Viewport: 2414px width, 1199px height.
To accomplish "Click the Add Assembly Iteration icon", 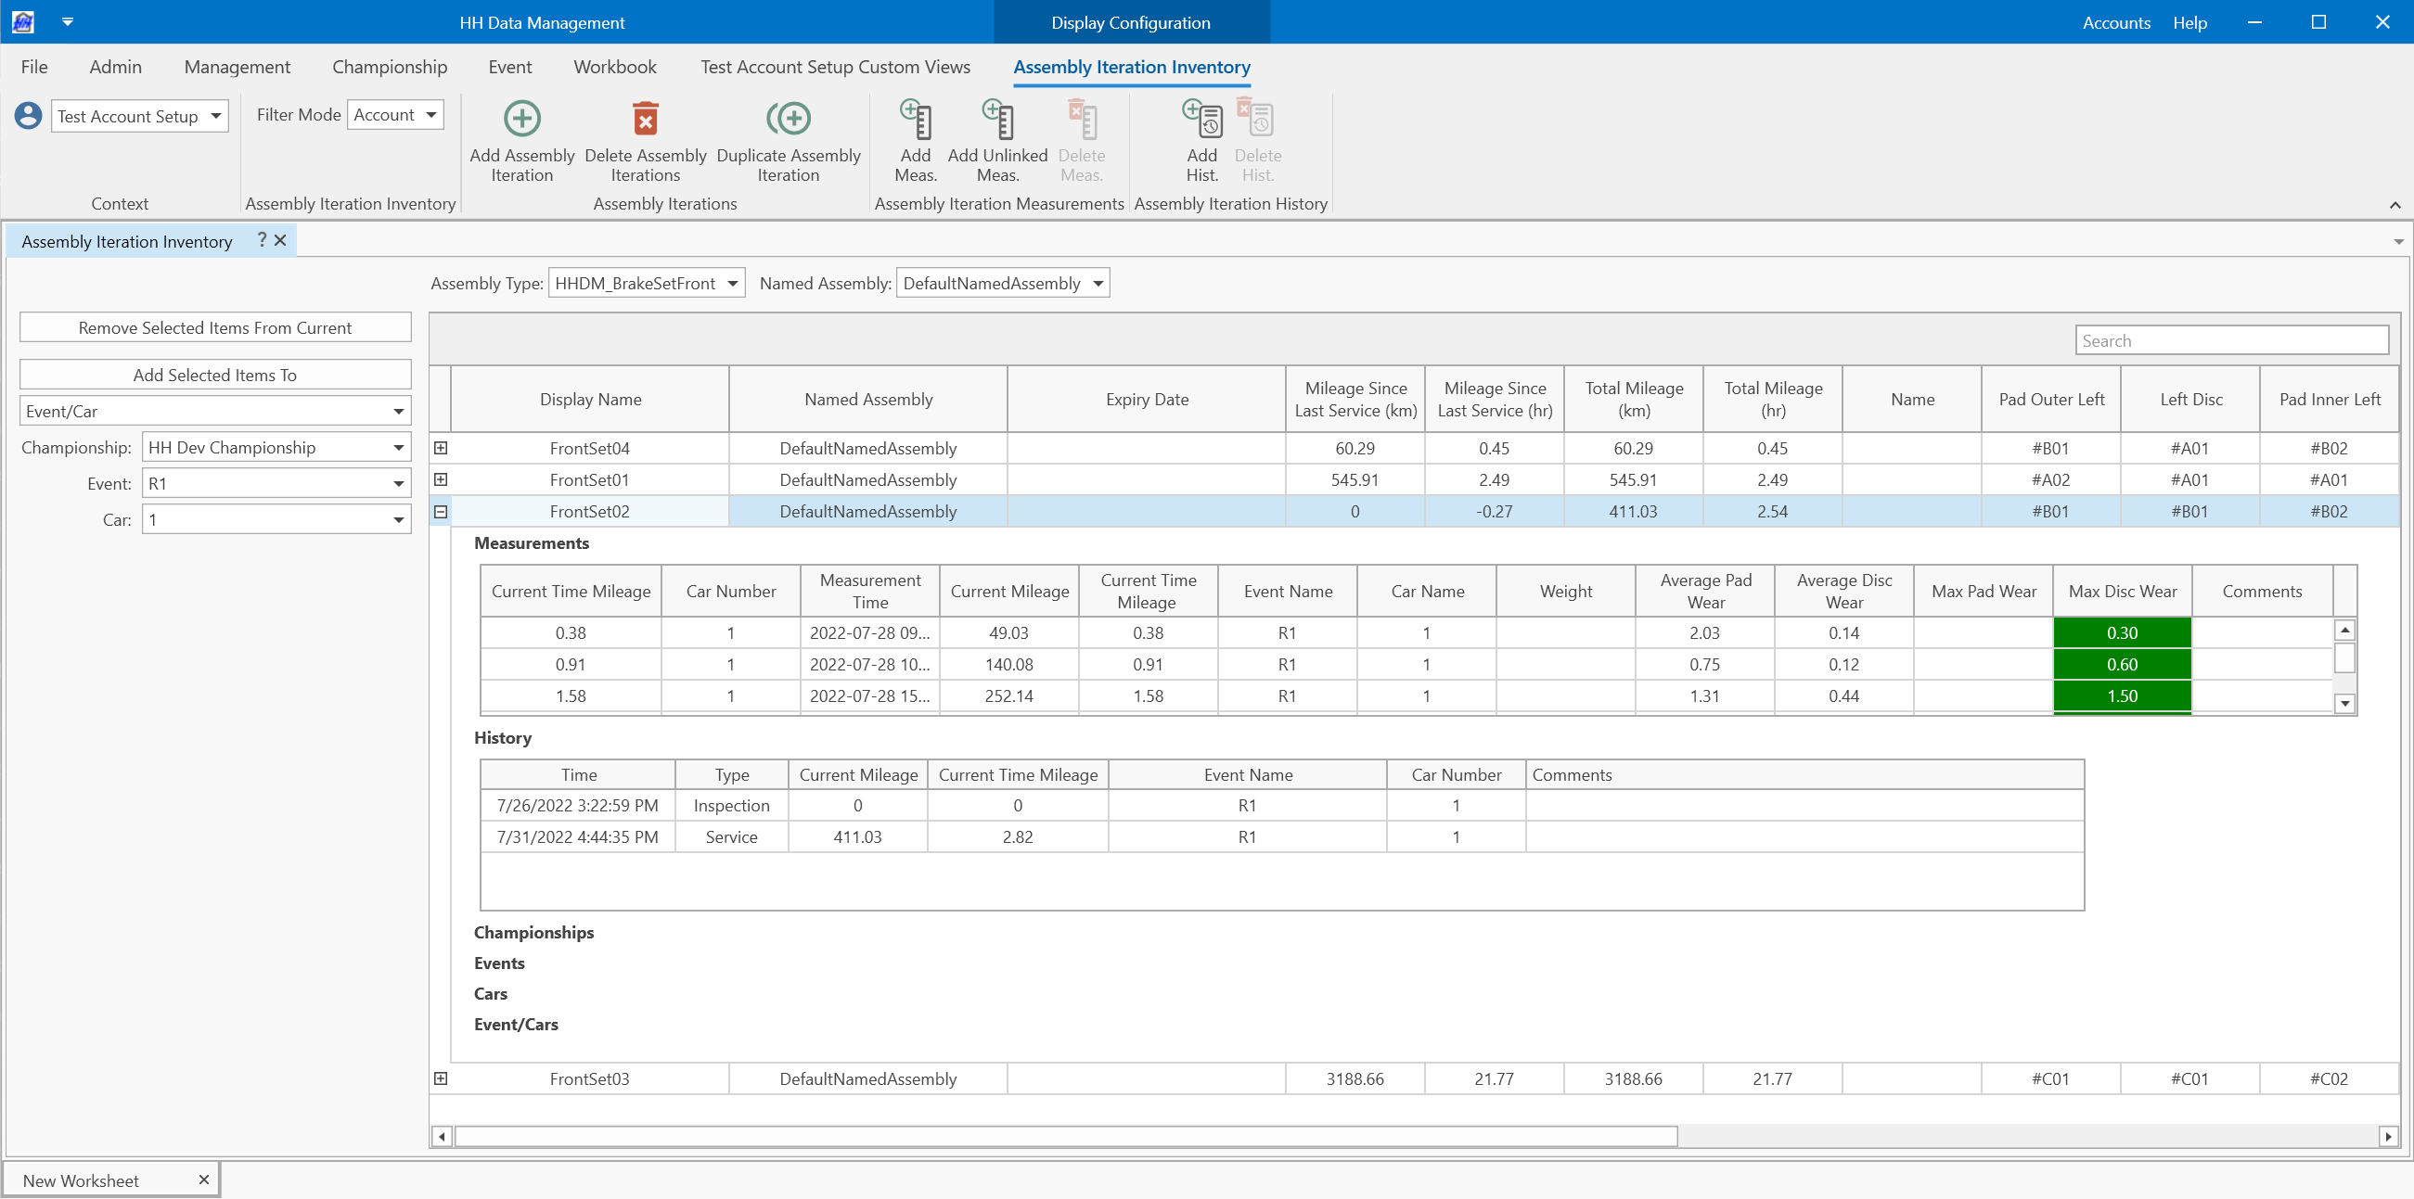I will tap(522, 119).
